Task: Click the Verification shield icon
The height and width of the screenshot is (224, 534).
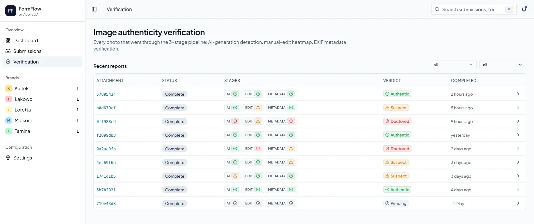Action: coord(8,62)
